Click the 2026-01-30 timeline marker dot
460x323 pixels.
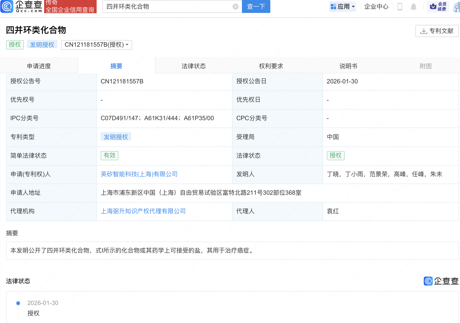tap(18, 303)
